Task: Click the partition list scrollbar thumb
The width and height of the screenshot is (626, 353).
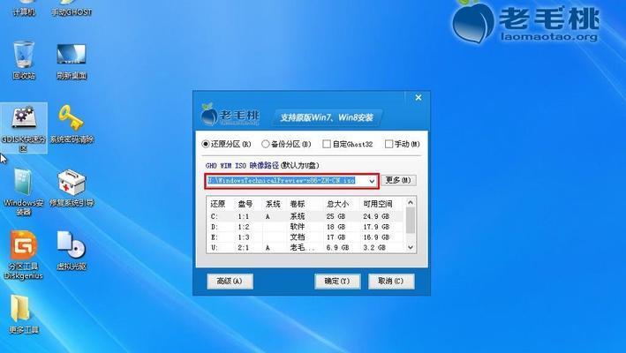Action: point(410,221)
